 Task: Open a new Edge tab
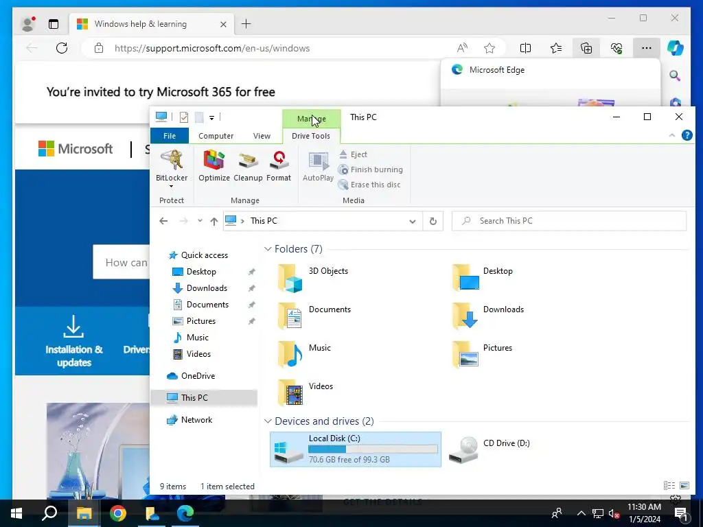(x=246, y=24)
